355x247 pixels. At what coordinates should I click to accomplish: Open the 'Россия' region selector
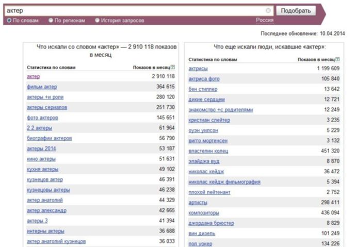265,20
